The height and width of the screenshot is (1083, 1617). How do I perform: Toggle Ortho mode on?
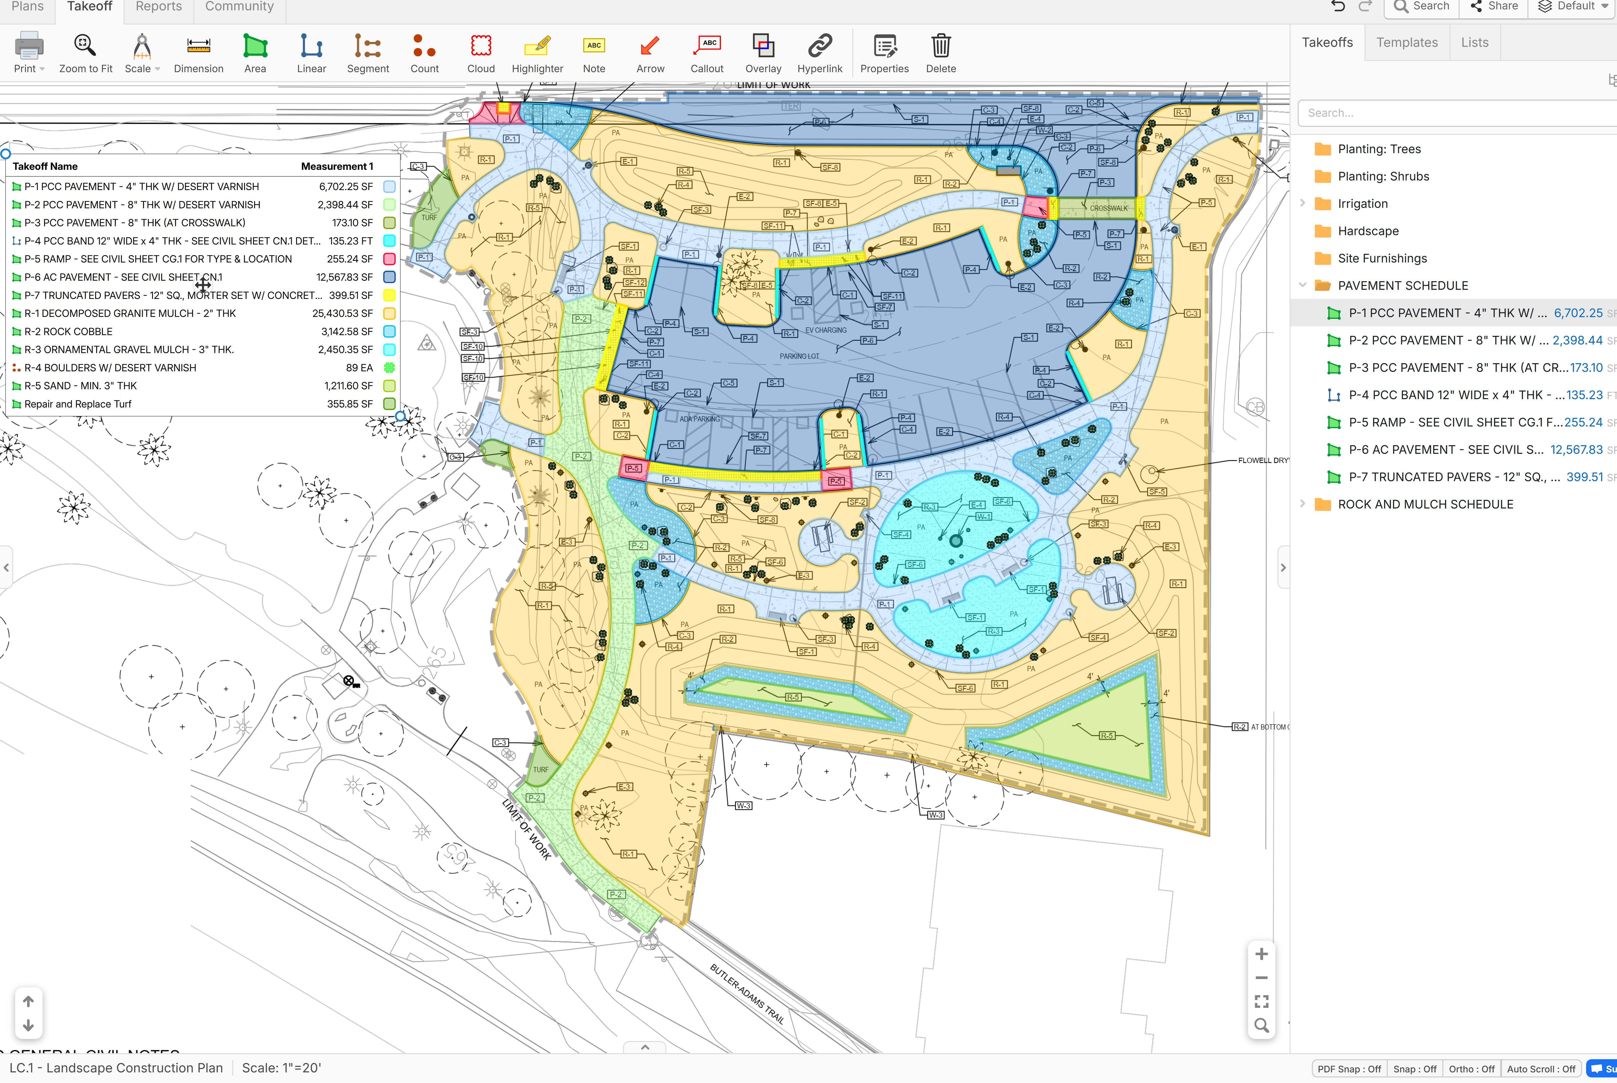pyautogui.click(x=1471, y=1069)
